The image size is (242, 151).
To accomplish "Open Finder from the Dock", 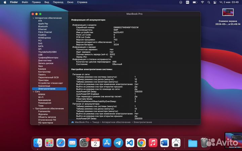I will (38, 143).
